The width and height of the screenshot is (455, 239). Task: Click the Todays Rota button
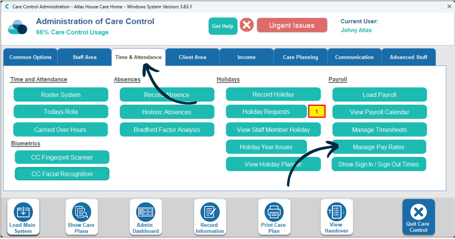61,112
